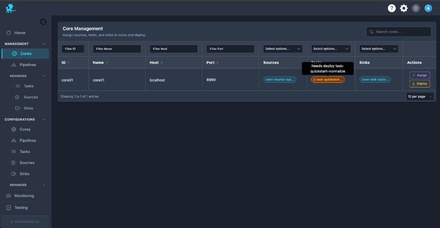The width and height of the screenshot is (440, 228).
Task: Open Sinks filter Select options dropdown
Action: point(379,49)
